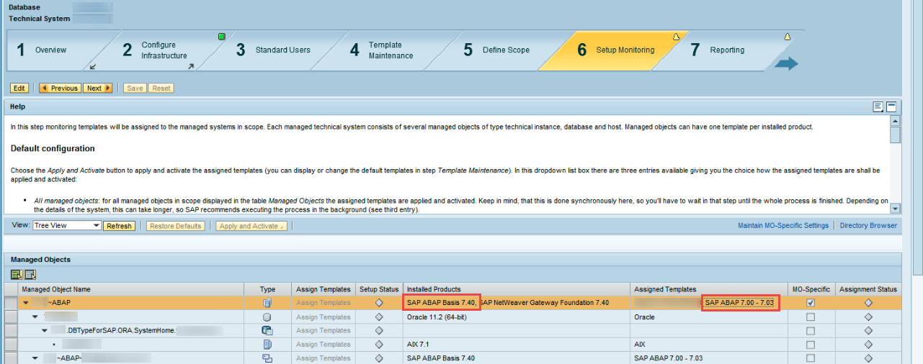The image size is (923, 364).
Task: Click the Restore Defaults button
Action: (177, 226)
